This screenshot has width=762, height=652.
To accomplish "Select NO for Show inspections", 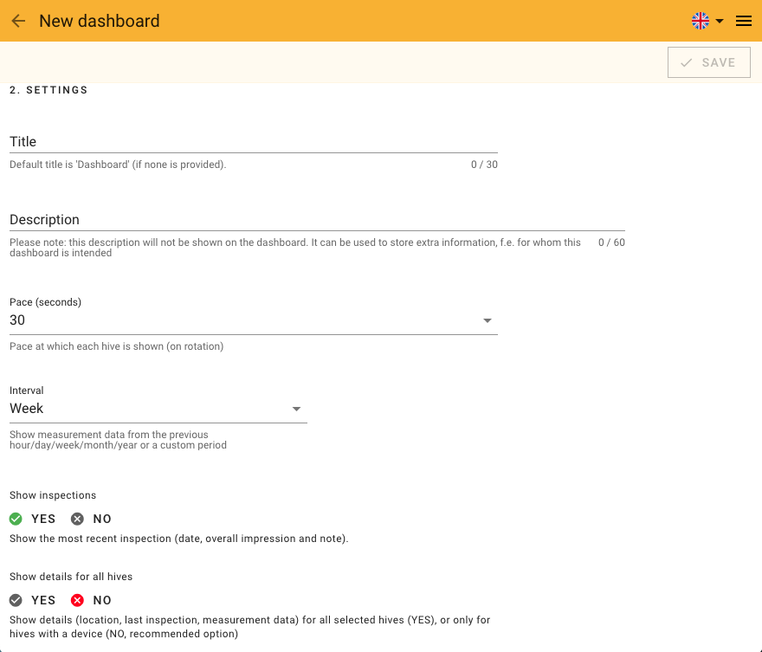I will [91, 519].
